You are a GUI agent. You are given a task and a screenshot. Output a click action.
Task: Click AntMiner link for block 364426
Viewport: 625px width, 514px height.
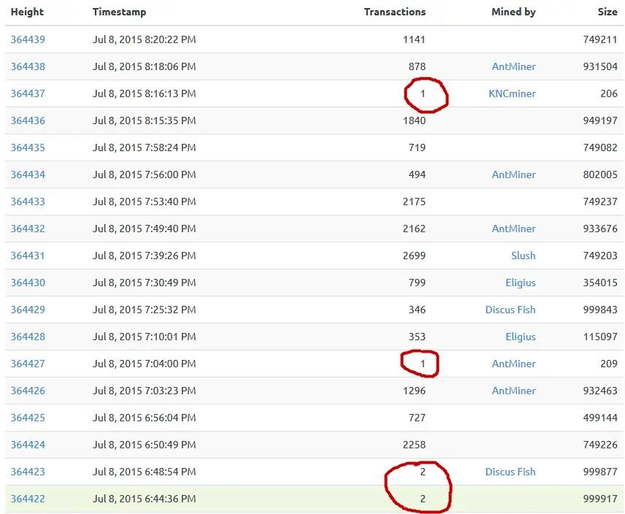point(513,391)
